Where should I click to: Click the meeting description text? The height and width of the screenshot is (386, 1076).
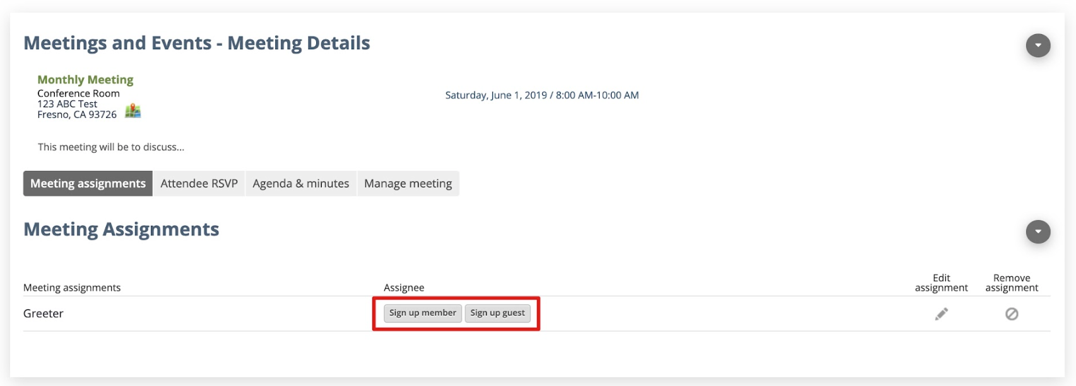pos(111,147)
